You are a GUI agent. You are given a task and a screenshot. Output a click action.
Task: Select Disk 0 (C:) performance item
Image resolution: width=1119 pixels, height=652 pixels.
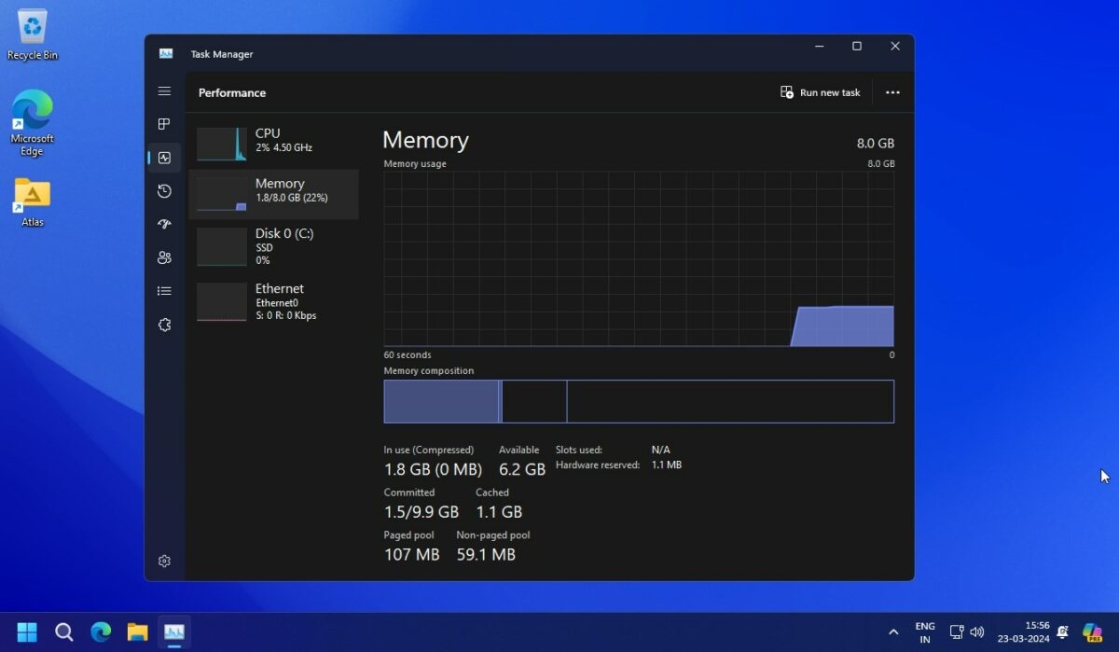pos(273,245)
